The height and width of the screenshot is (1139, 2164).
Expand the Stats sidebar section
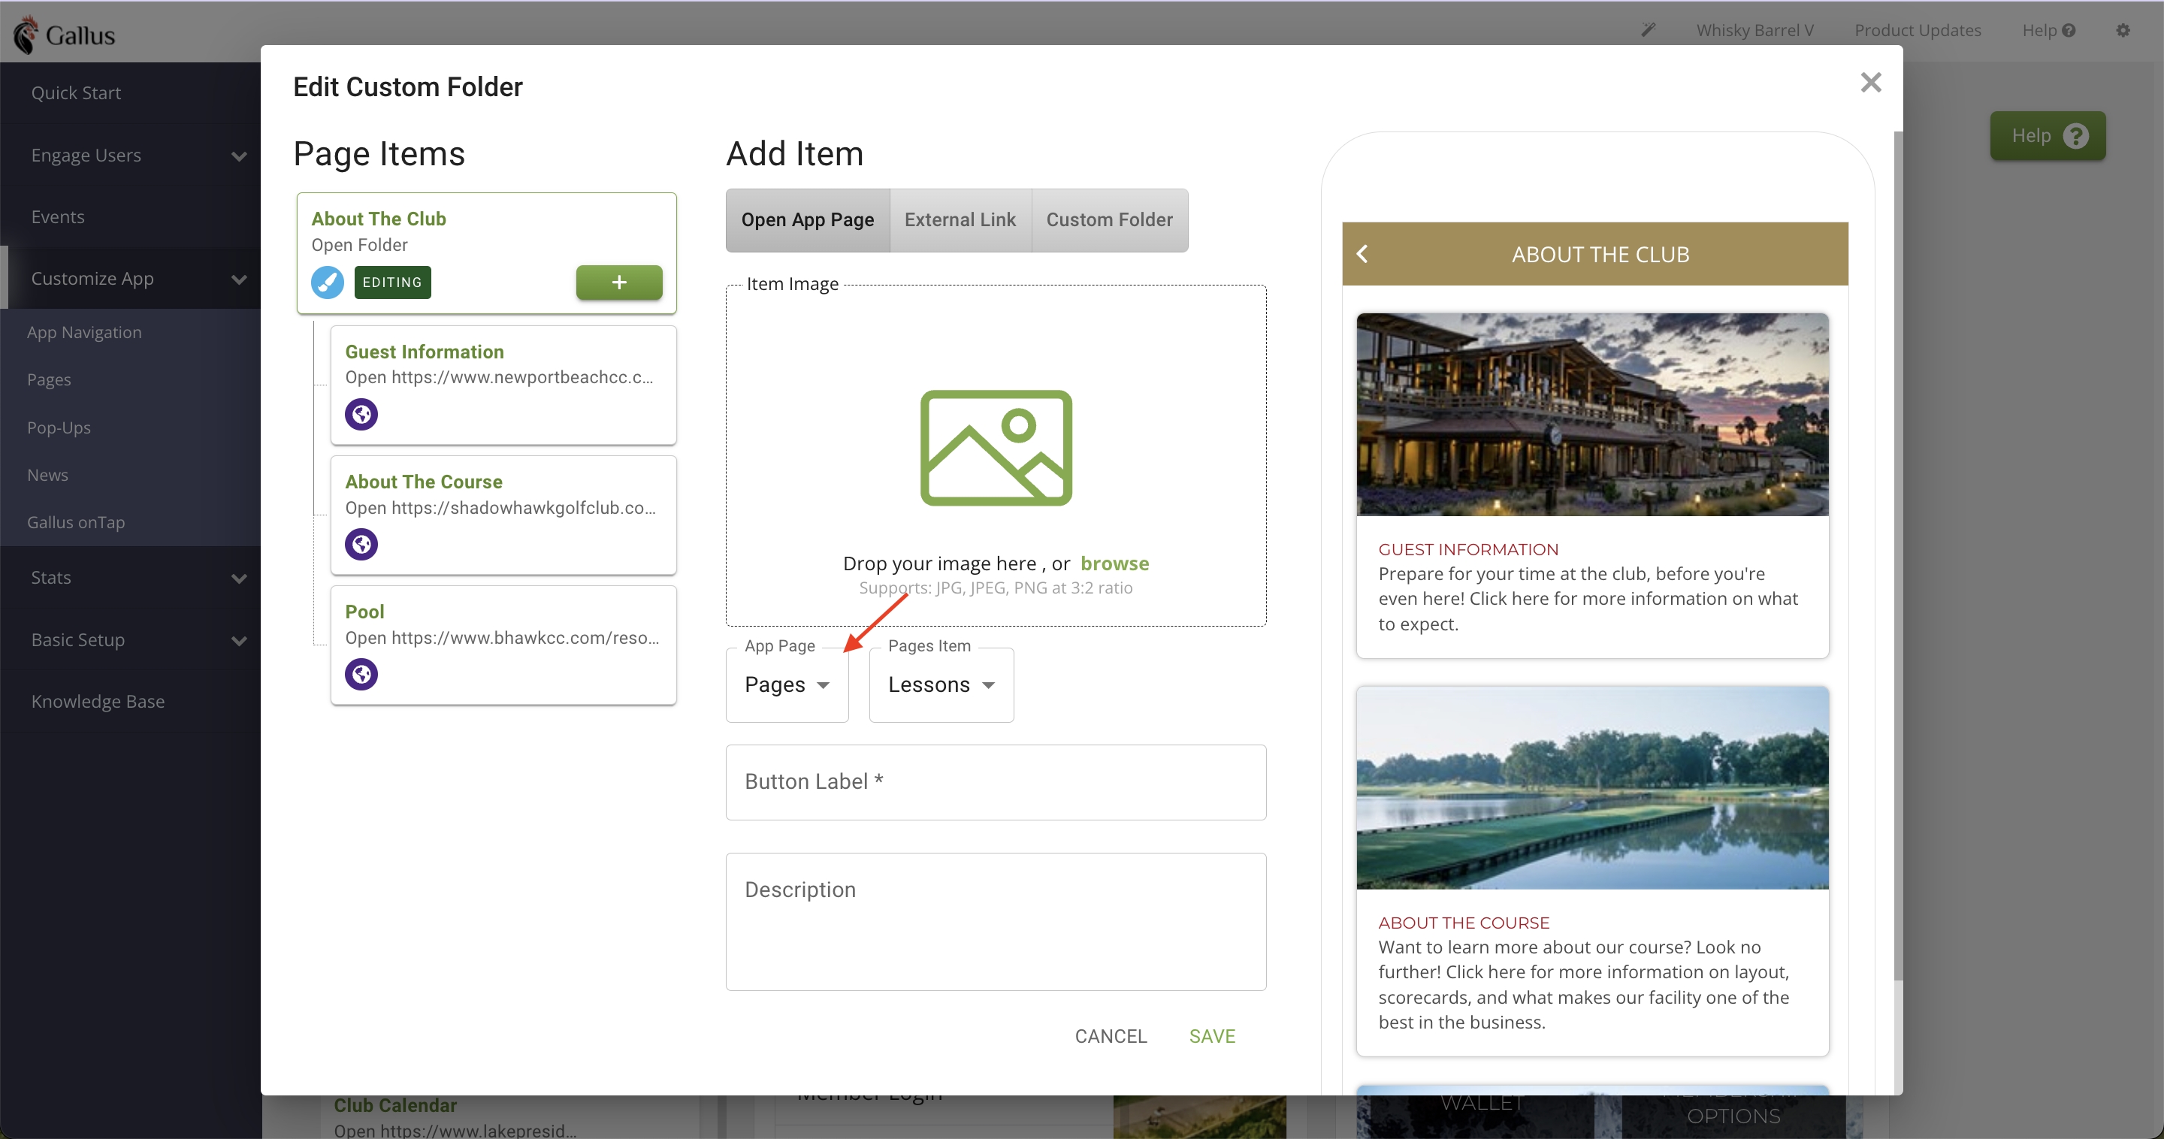(x=130, y=578)
